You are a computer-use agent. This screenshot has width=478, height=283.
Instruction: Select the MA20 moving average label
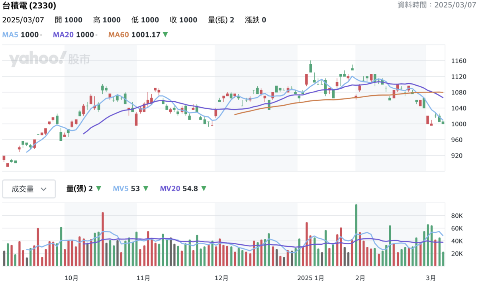(x=63, y=35)
